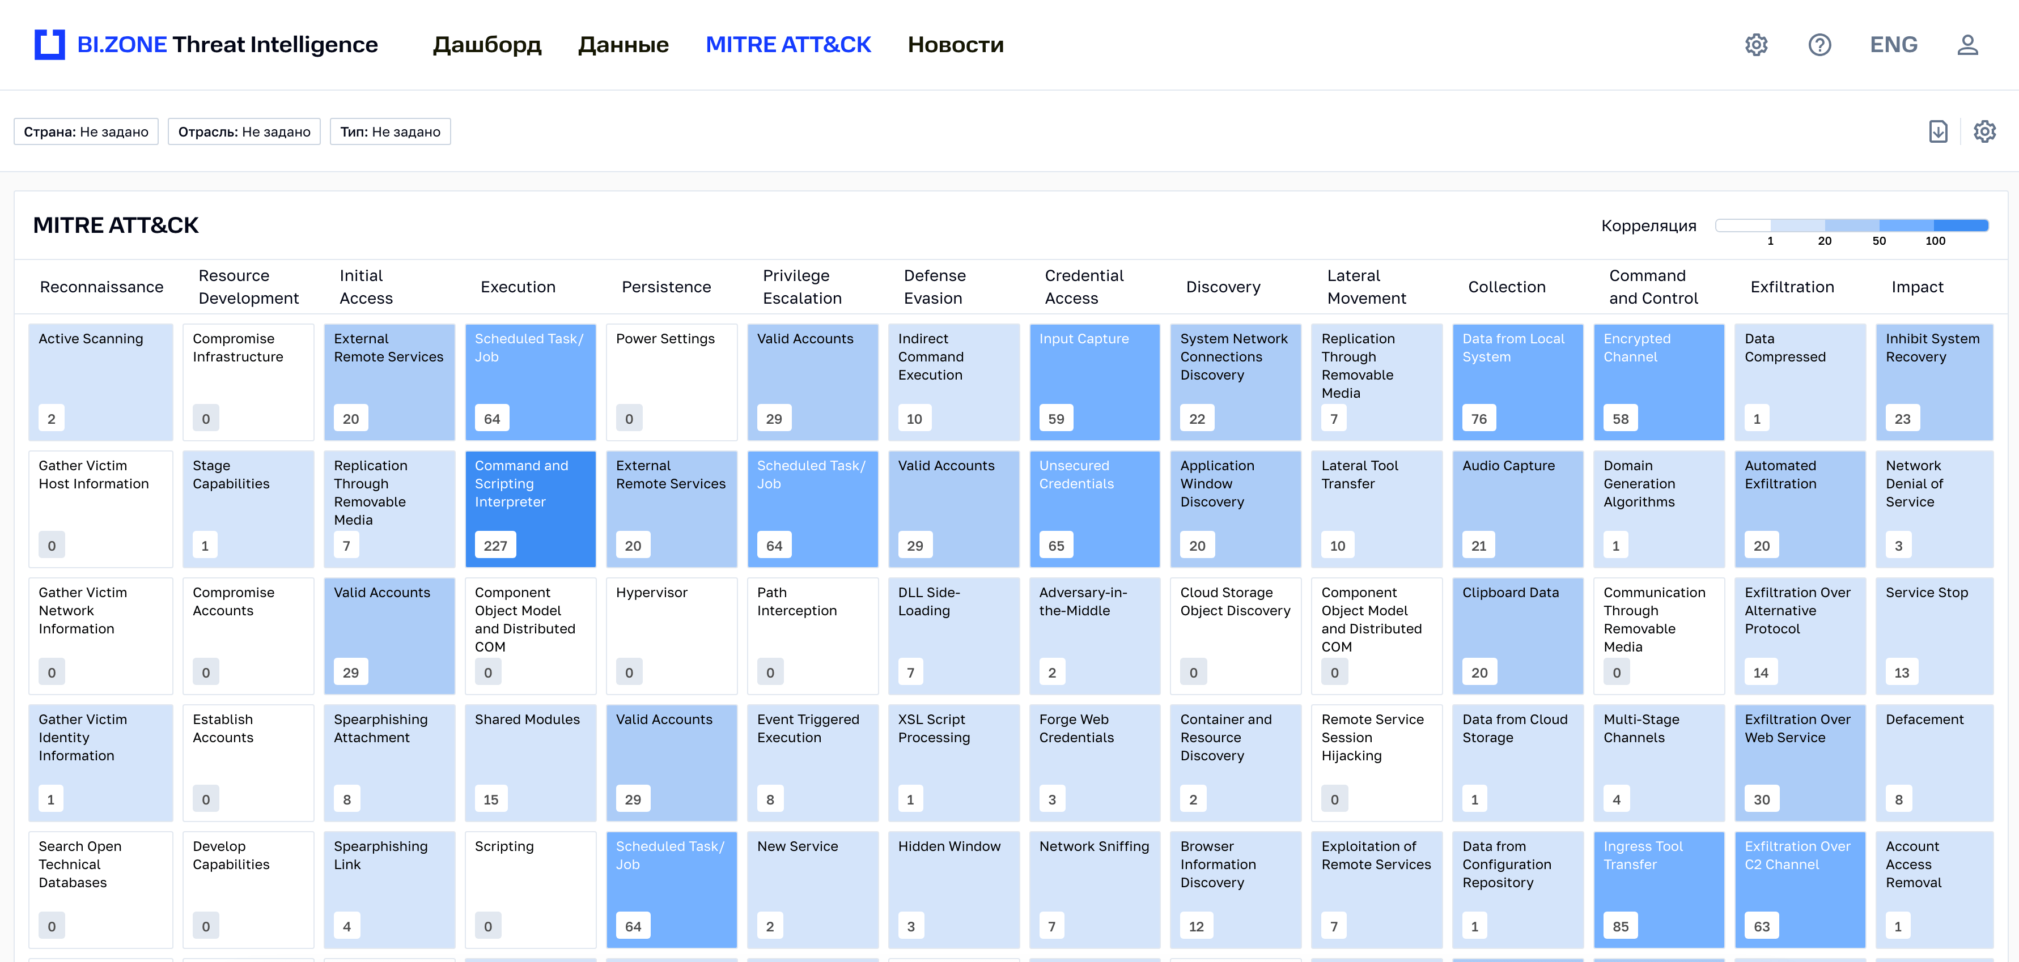Open the Отрасль filter dropdown
Image resolution: width=2019 pixels, height=962 pixels.
click(244, 131)
